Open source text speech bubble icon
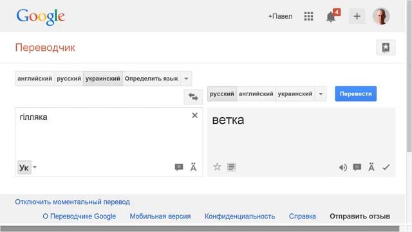 (179, 167)
